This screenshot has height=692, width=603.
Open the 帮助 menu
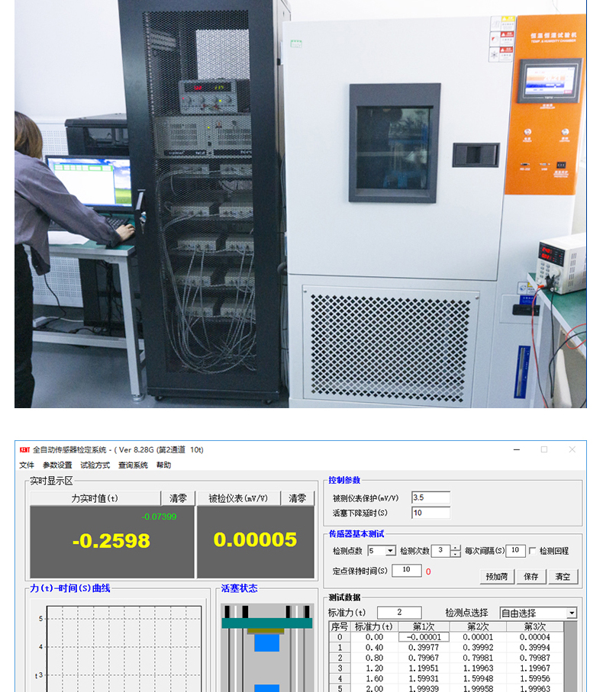coord(164,465)
